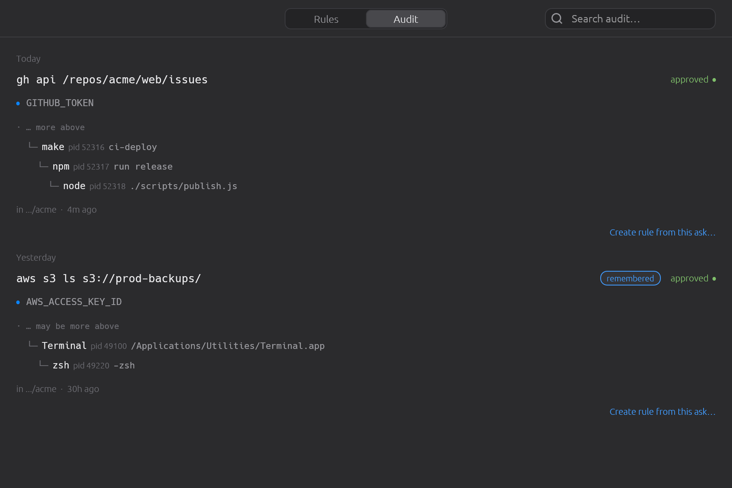Open the gh api /repos/acme/web/issues entry

tap(112, 80)
